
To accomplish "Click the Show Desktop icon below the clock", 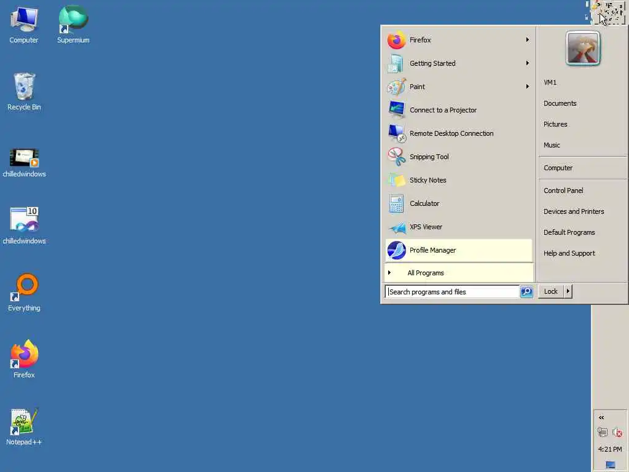I will [x=610, y=465].
